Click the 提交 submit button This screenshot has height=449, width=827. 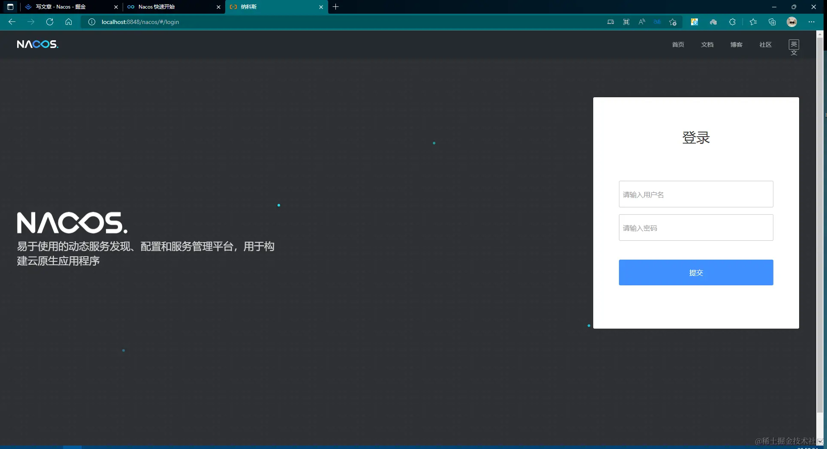tap(696, 272)
